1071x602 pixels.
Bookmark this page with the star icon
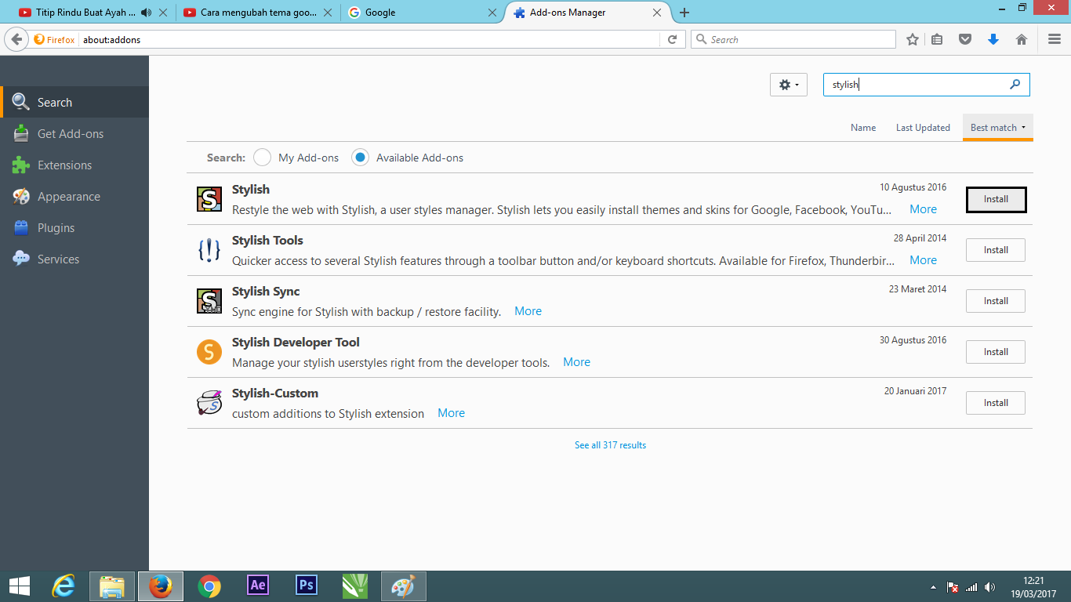tap(913, 39)
